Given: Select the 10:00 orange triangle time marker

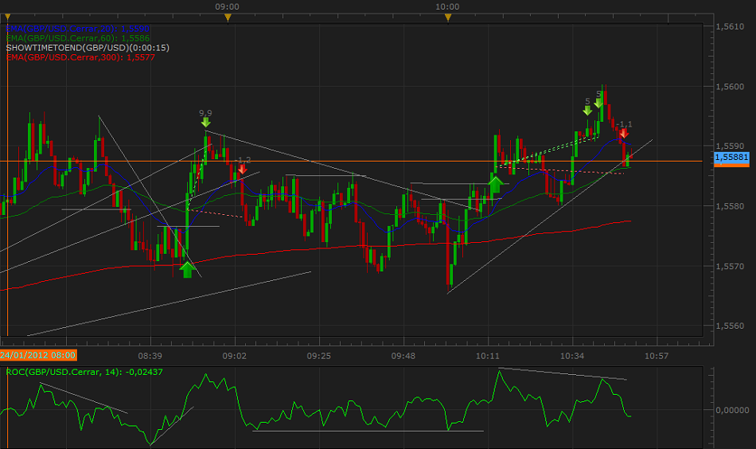Looking at the screenshot, I should tap(448, 17).
